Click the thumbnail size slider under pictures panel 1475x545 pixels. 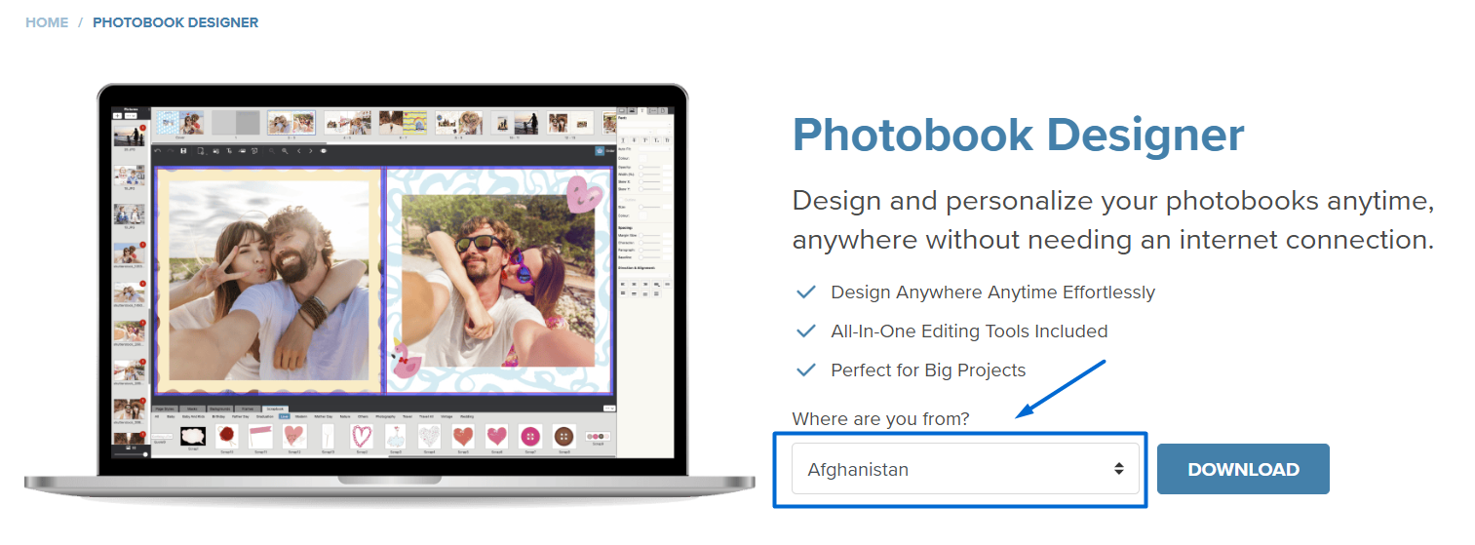130,454
